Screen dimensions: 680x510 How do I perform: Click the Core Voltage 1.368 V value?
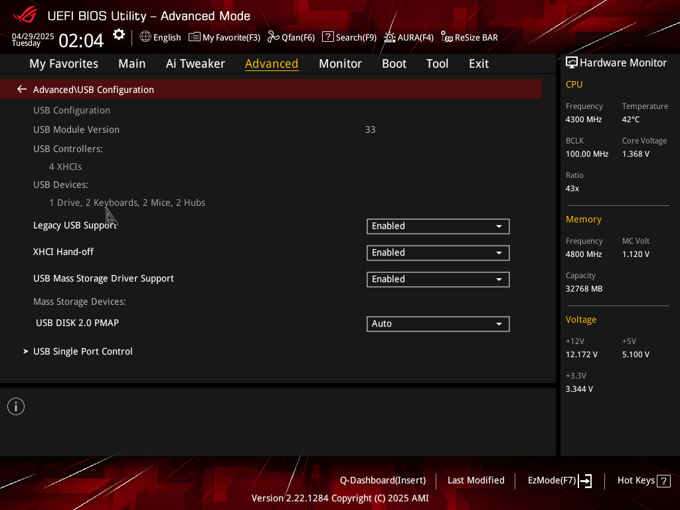(636, 154)
